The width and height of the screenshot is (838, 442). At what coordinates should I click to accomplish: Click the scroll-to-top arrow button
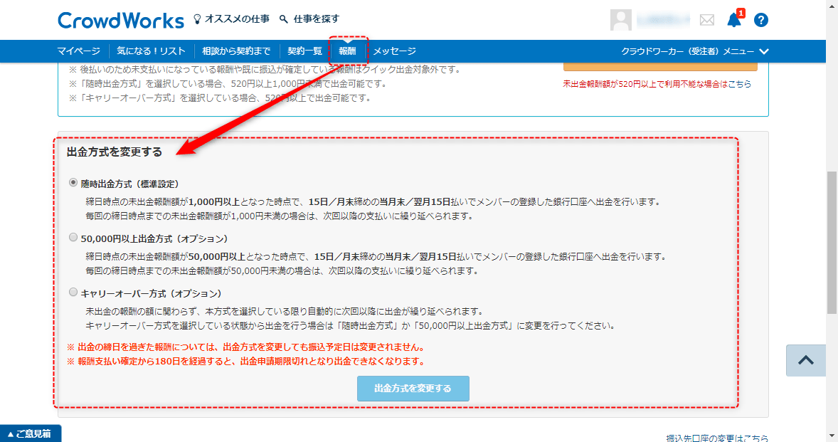(x=805, y=360)
